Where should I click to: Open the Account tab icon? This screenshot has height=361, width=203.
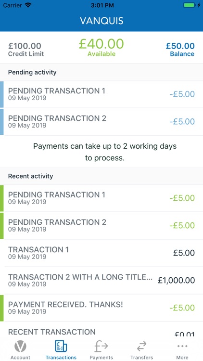(20, 347)
